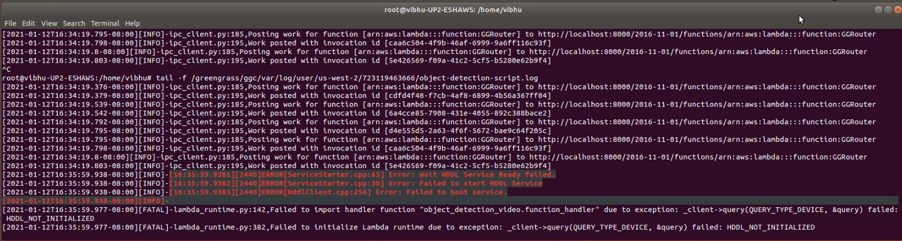Minimize the terminal window
This screenshot has width=902, height=241.
pos(878,10)
